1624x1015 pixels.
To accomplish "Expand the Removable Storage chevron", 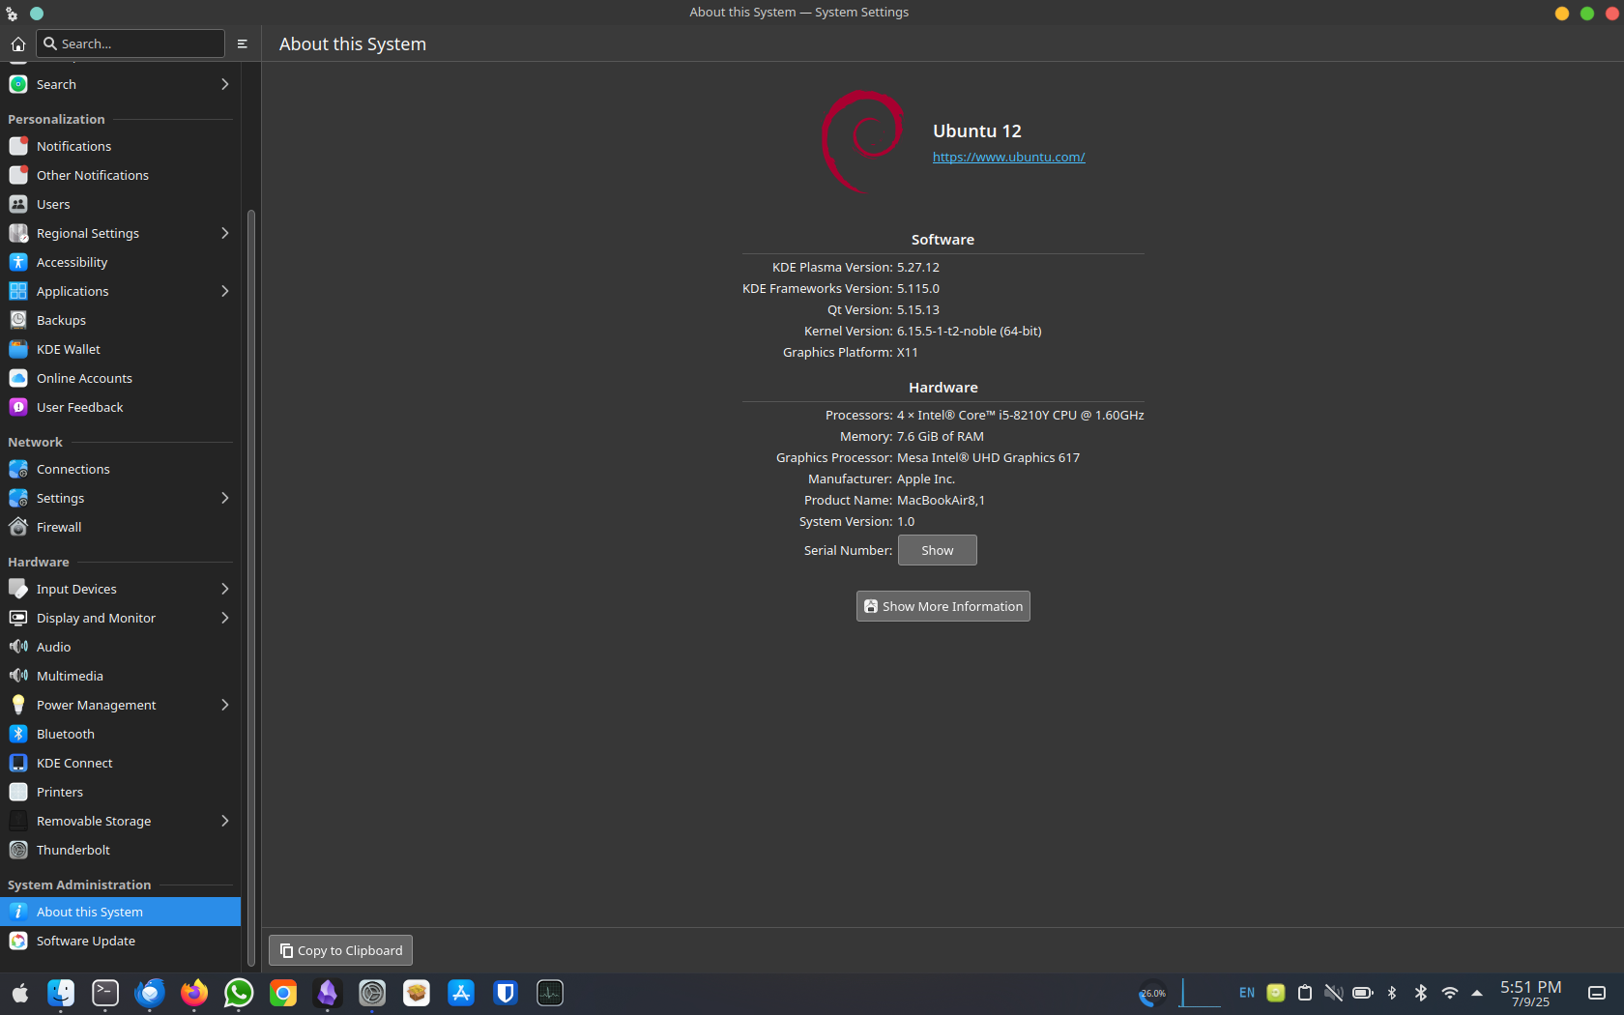I will tap(224, 821).
